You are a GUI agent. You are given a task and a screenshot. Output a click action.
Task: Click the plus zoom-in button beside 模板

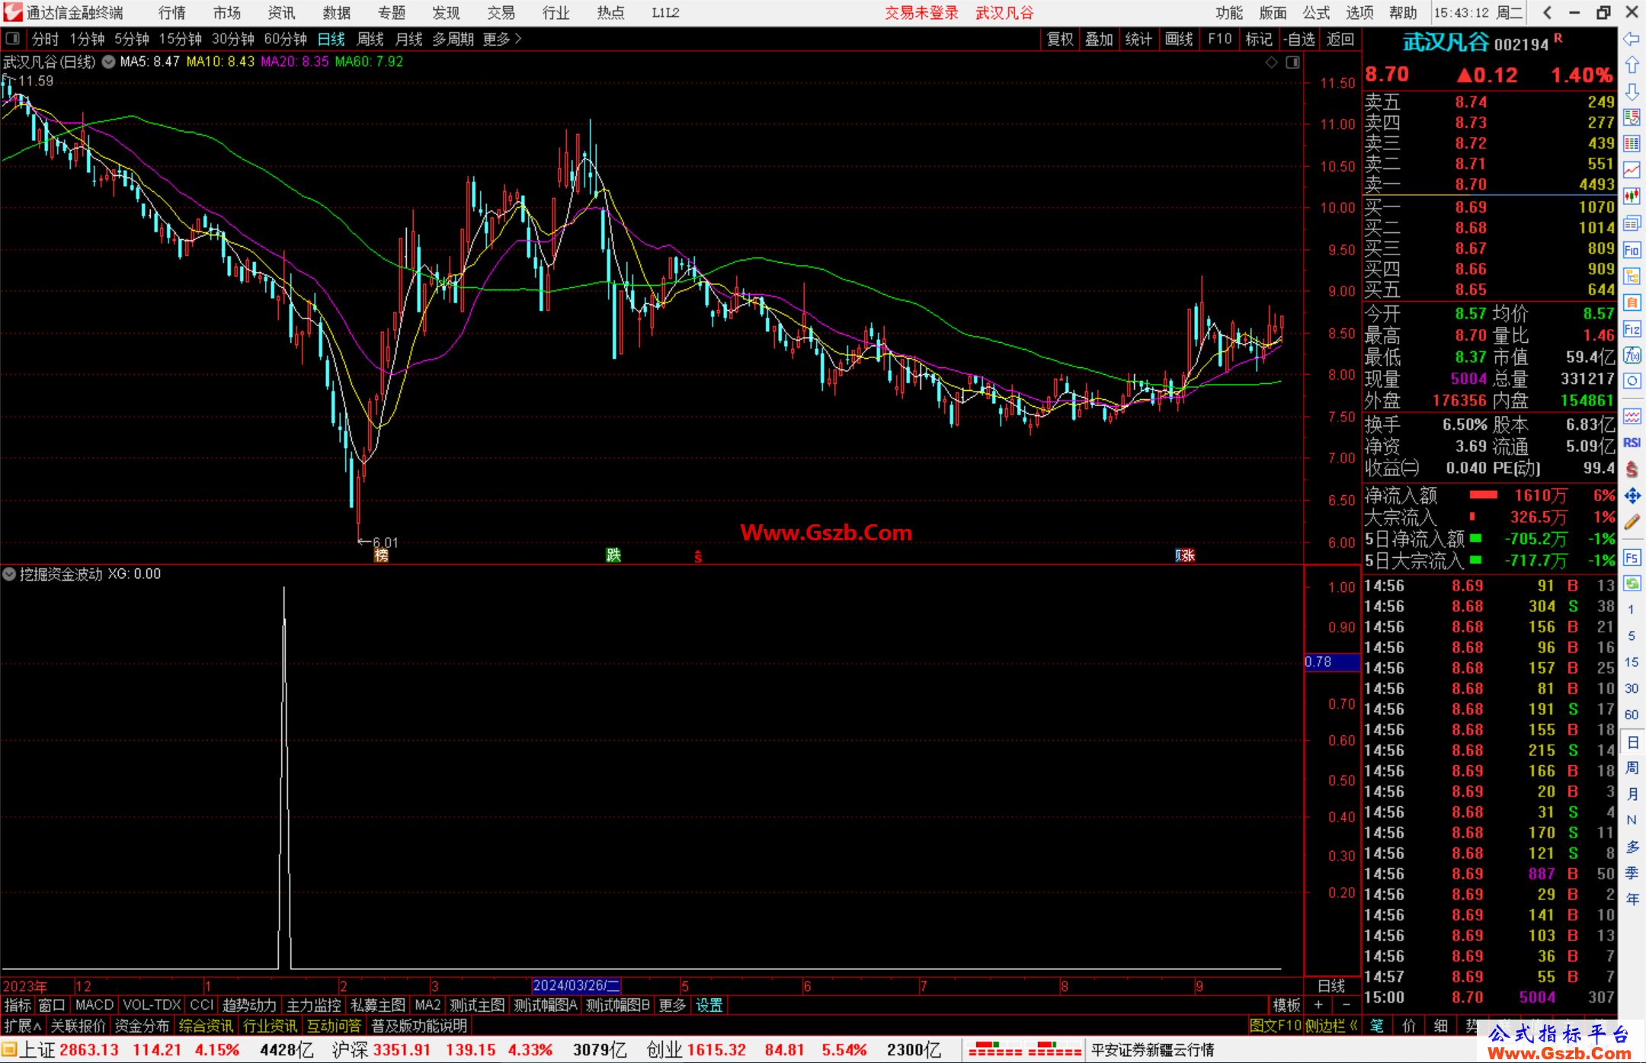point(1318,1005)
